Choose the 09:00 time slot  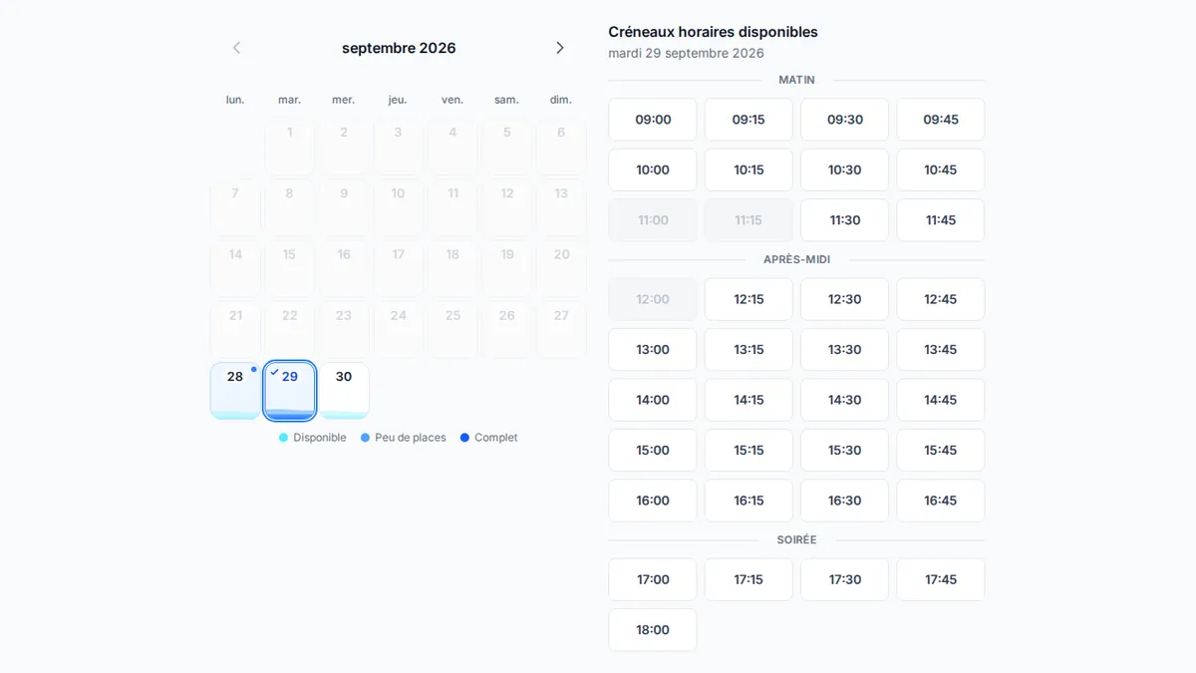(x=653, y=120)
